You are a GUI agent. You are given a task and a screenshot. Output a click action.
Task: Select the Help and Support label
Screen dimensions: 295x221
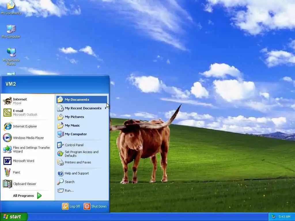77,173
